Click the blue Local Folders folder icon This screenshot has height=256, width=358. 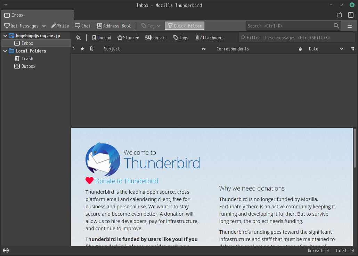[11, 51]
